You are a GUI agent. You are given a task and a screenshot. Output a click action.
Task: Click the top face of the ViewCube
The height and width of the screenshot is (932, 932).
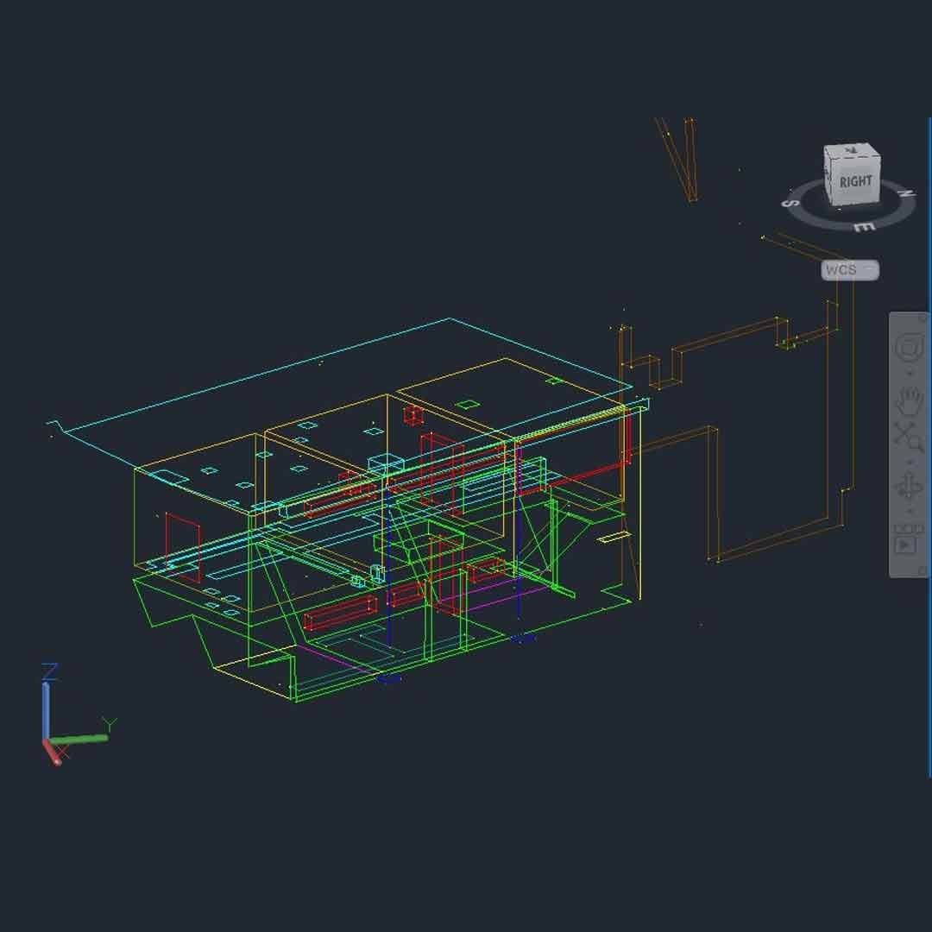coord(852,150)
